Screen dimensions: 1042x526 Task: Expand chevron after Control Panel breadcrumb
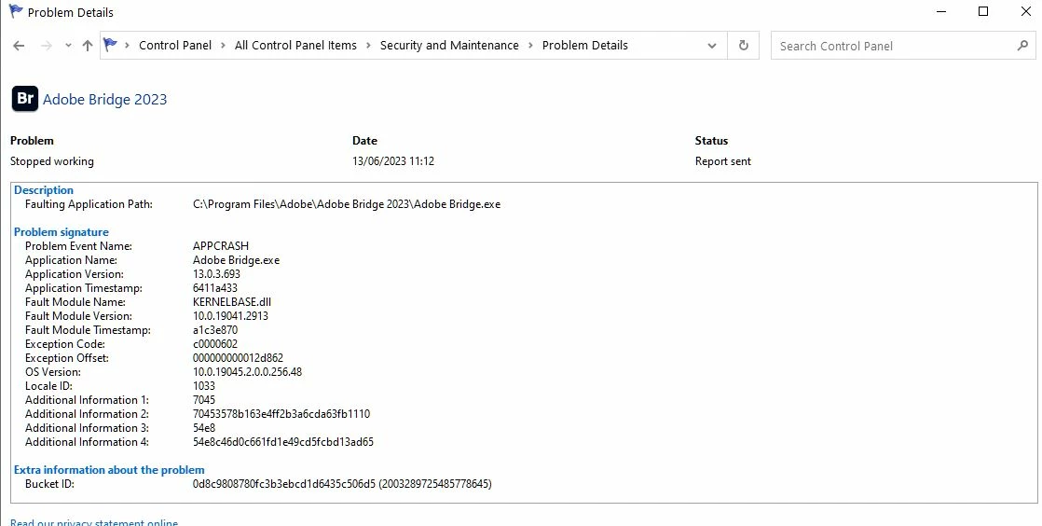[223, 45]
